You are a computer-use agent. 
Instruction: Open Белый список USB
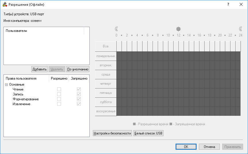148,133
